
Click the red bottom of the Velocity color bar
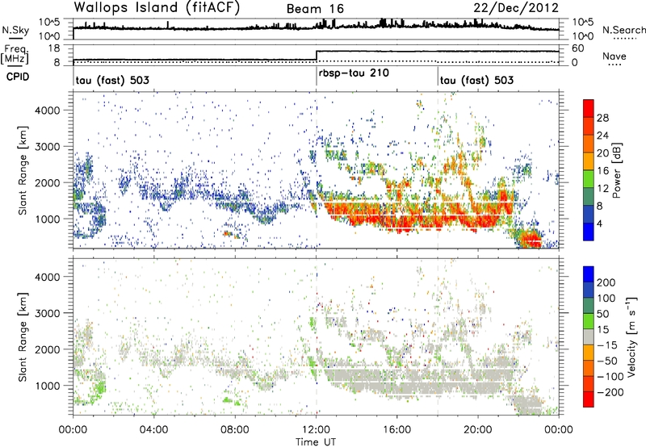[x=589, y=399]
